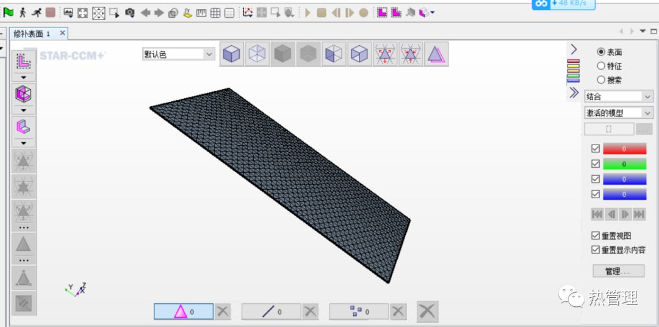659x327 pixels.
Task: Click the dashed wireframe cube icon
Action: pos(257,54)
